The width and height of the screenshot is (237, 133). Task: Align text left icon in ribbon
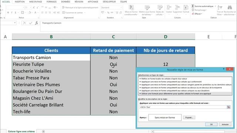coord(42,13)
